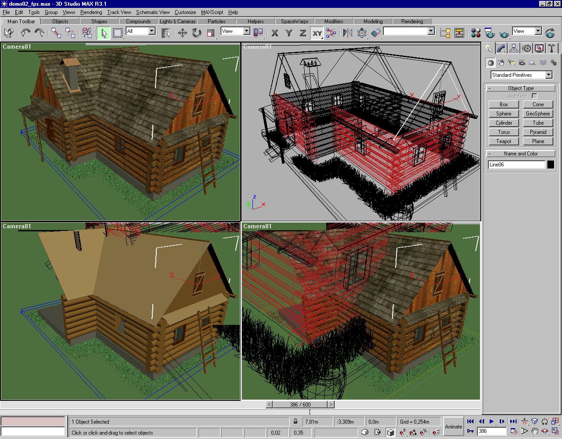This screenshot has height=439, width=562.
Task: Click the Line06 object name field
Action: coord(516,165)
